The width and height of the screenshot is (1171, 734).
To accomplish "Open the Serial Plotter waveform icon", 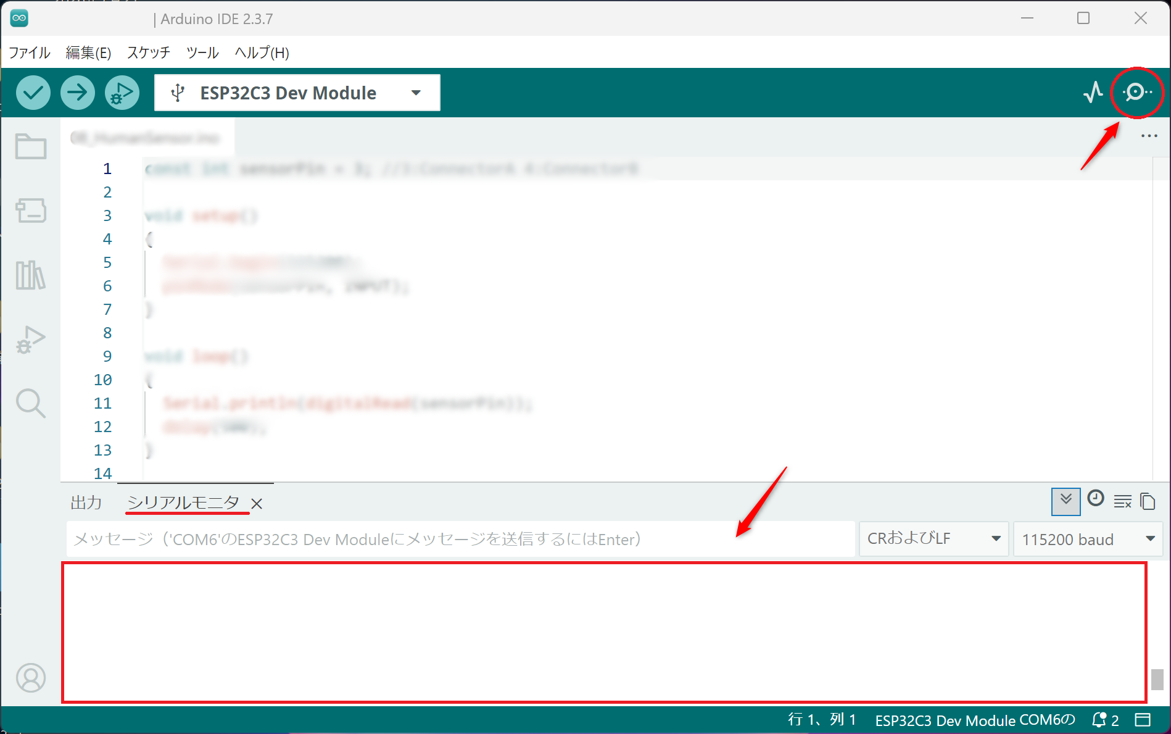I will [1093, 93].
